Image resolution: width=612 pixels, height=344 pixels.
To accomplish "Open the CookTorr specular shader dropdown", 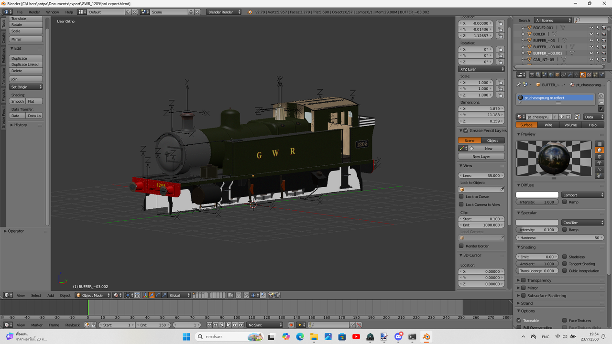I will 583,223.
